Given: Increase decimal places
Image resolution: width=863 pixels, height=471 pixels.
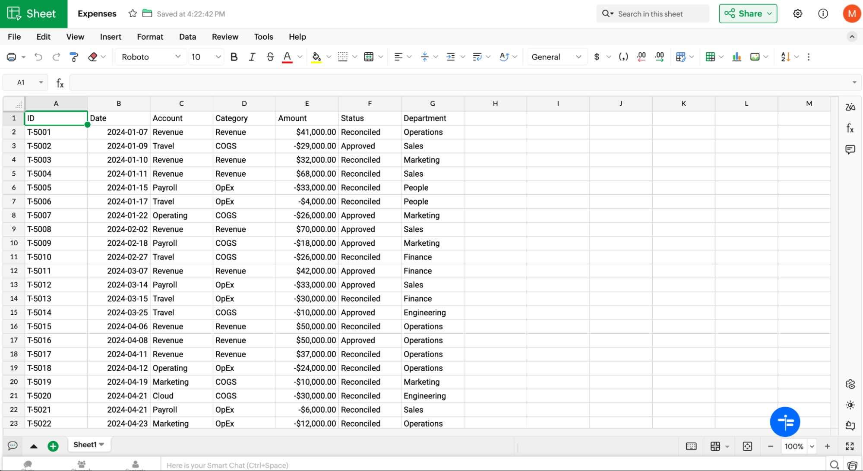Looking at the screenshot, I should click(659, 57).
